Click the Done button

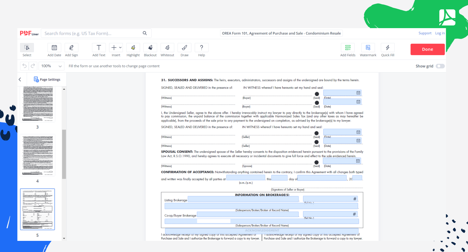[x=428, y=49]
